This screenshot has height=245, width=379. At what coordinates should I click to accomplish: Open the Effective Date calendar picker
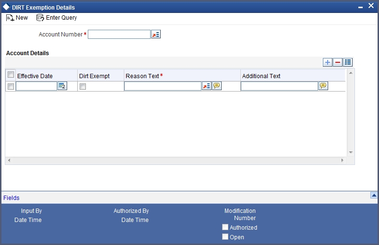pyautogui.click(x=62, y=86)
